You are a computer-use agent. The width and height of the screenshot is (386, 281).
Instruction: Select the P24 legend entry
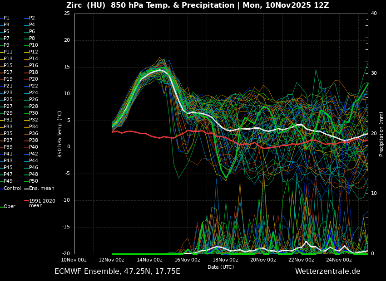click(34, 93)
